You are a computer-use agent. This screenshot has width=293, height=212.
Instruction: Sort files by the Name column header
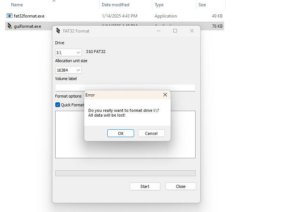[x=17, y=5]
